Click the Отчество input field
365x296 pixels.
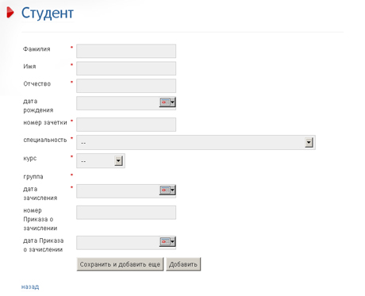pyautogui.click(x=126, y=86)
